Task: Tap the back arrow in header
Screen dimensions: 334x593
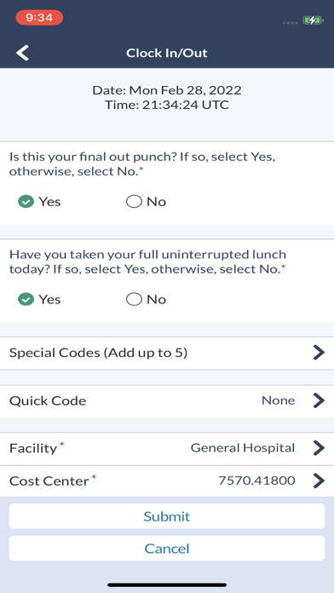Action: click(x=22, y=53)
